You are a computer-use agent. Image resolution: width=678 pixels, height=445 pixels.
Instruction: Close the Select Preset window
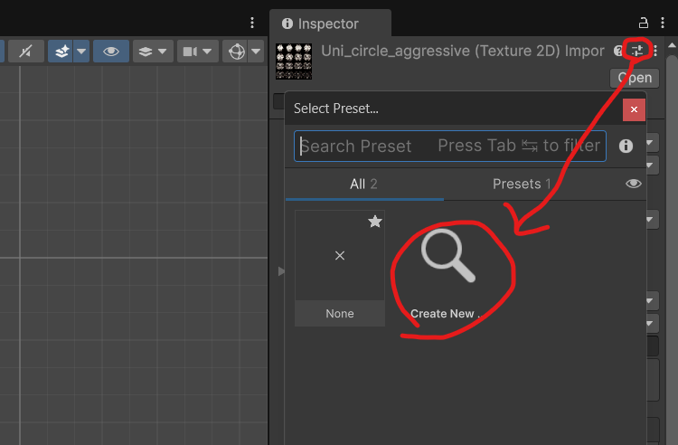pos(634,109)
